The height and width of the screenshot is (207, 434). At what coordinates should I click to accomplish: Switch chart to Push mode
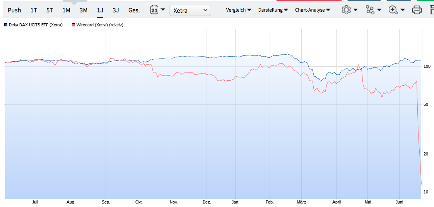pyautogui.click(x=14, y=10)
